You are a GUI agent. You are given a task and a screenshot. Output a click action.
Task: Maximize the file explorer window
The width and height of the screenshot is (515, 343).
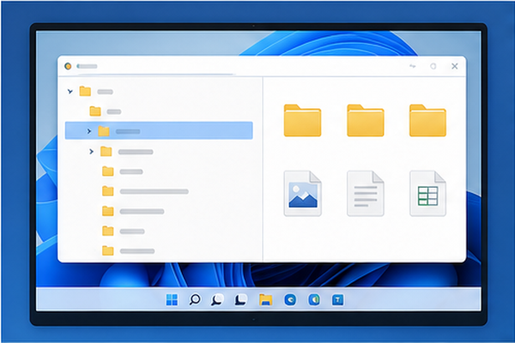point(433,66)
